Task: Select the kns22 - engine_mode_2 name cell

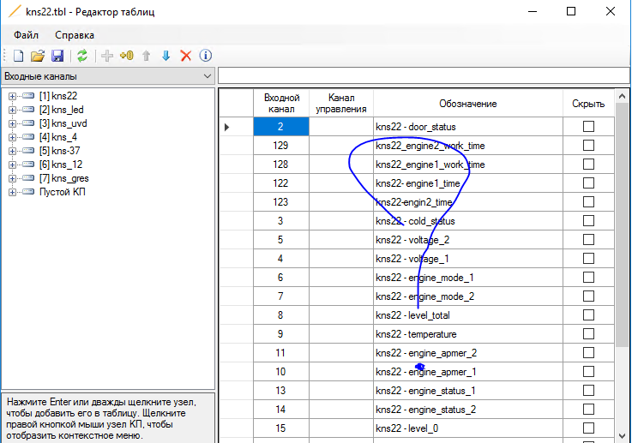Action: pos(468,296)
